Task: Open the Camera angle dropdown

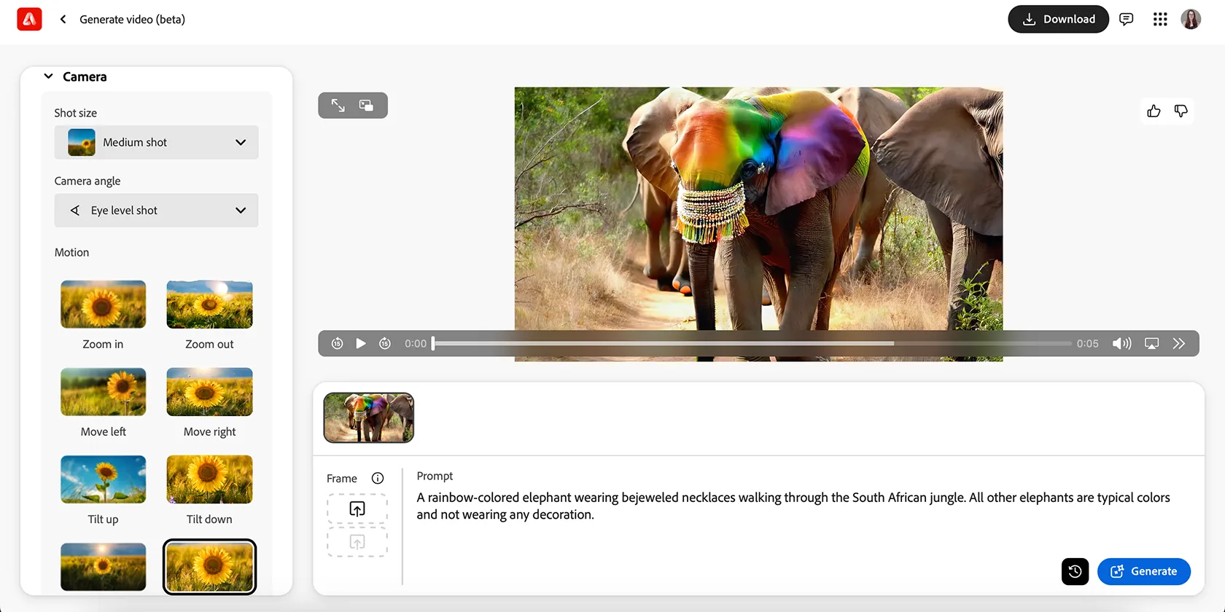Action: coord(156,211)
